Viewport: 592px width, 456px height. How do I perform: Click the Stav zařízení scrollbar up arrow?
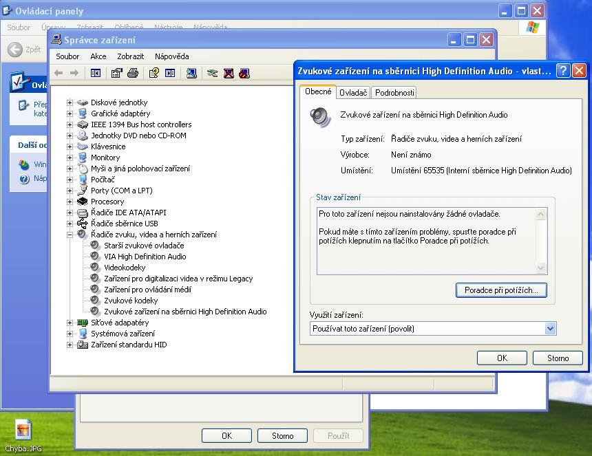point(540,214)
